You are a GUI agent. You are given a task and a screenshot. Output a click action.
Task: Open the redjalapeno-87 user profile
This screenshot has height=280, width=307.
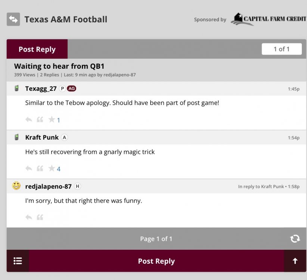48,186
